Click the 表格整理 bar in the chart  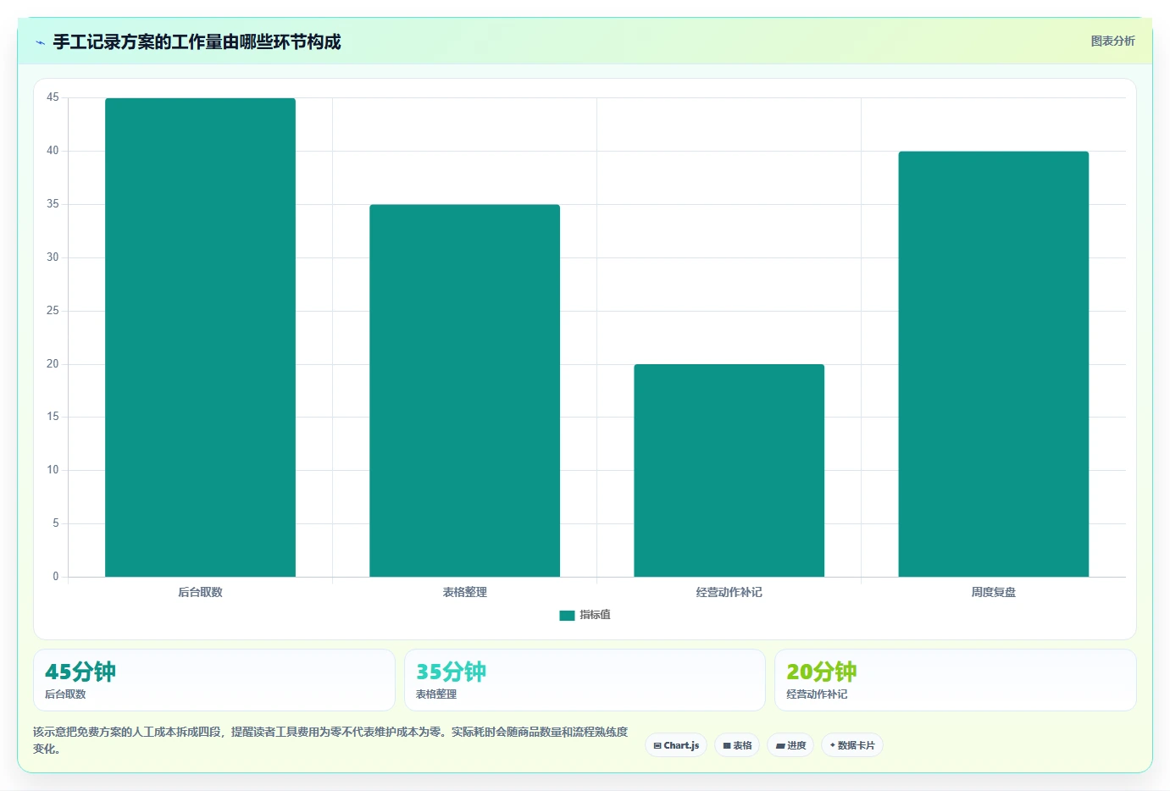[x=464, y=390]
